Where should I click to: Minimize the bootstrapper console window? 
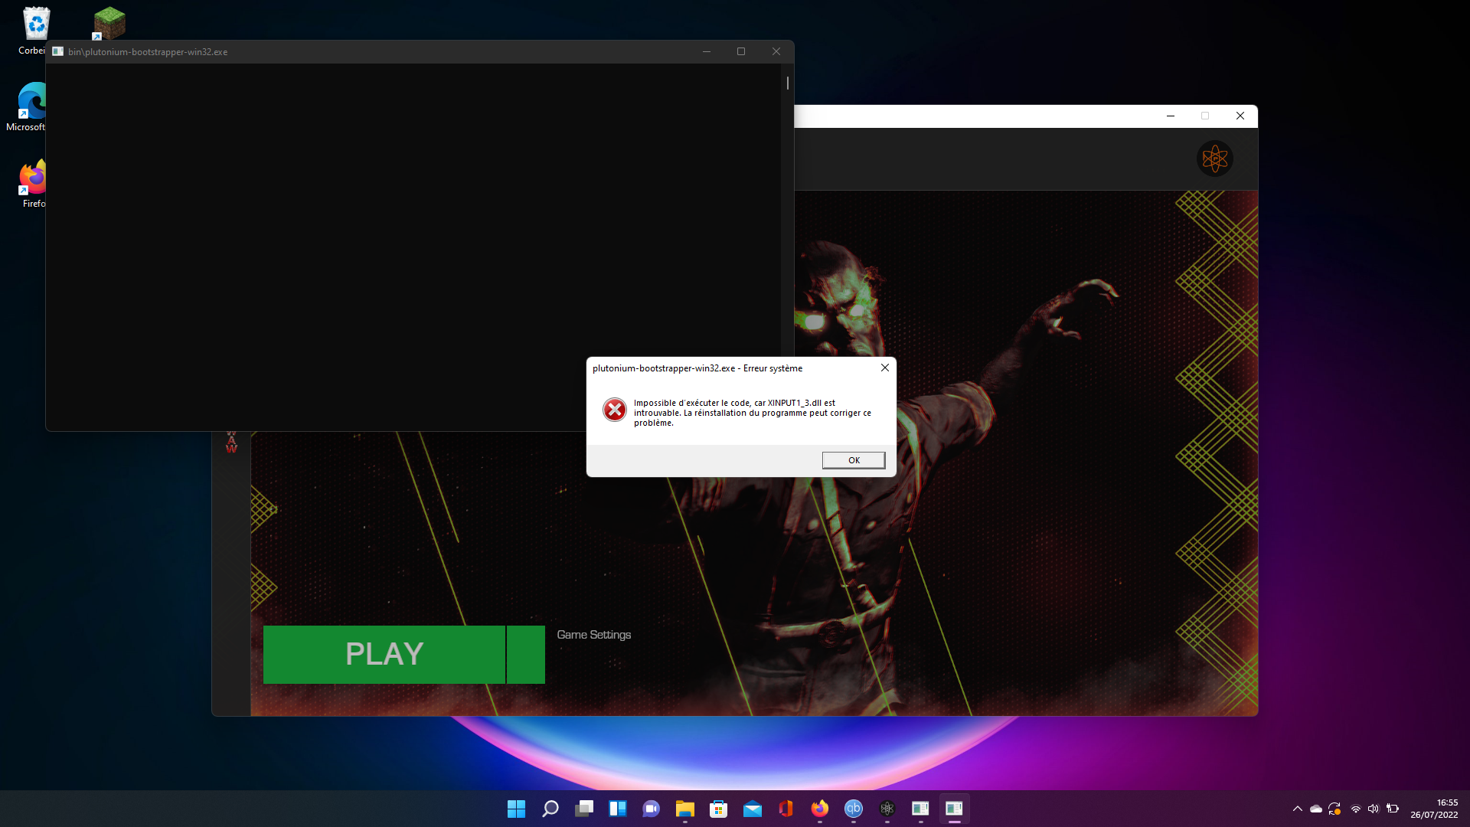click(707, 51)
